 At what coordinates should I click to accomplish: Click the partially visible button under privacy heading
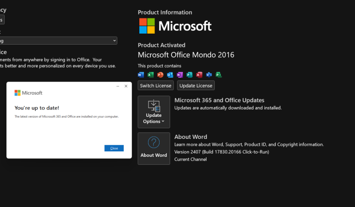(2, 20)
